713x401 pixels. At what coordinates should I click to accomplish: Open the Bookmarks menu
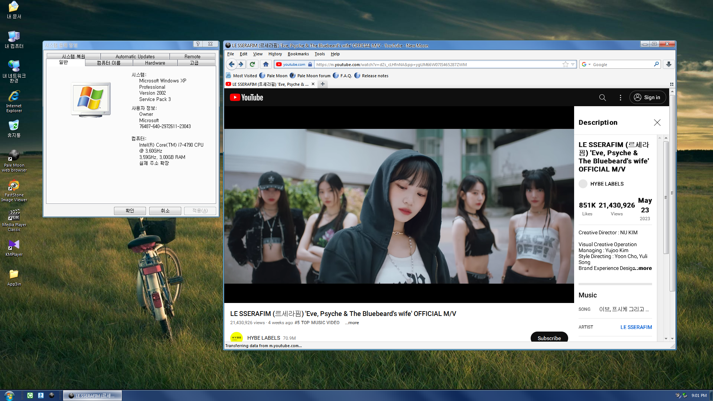pos(298,54)
